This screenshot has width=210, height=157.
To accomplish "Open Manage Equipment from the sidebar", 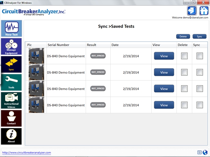I will point(11,46).
